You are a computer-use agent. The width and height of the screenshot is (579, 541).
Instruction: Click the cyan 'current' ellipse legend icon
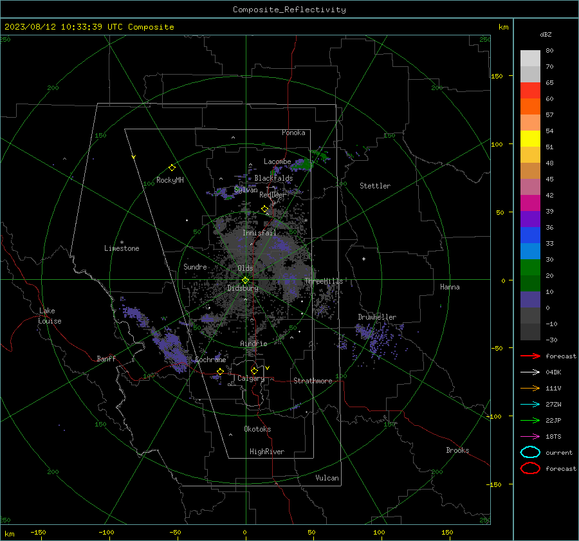tap(530, 452)
